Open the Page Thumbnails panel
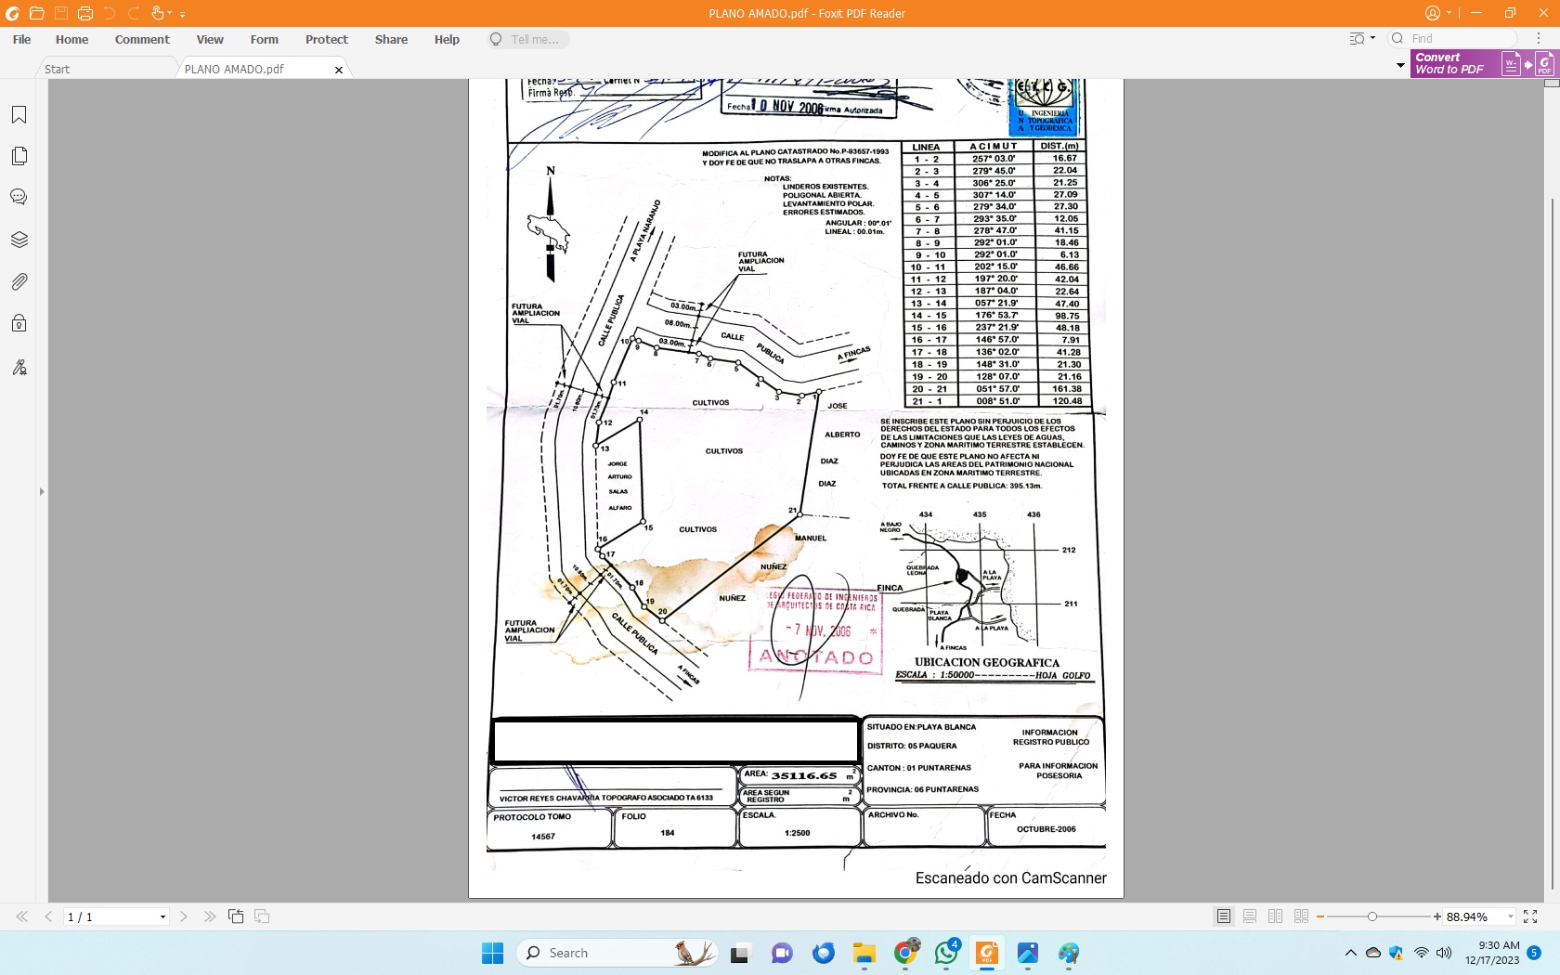Image resolution: width=1560 pixels, height=975 pixels. coord(19,156)
